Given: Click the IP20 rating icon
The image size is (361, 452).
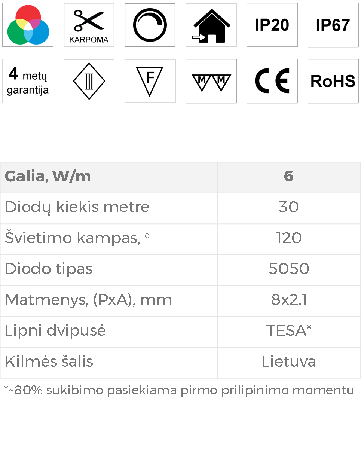Looking at the screenshot, I should 272,25.
